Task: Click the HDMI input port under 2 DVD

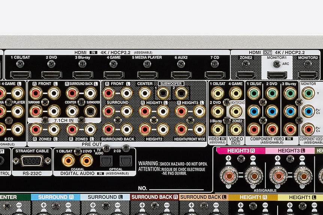Action: (51, 75)
